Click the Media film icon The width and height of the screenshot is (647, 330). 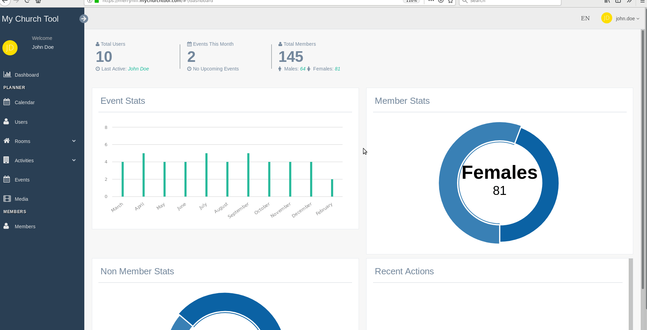tap(7, 198)
